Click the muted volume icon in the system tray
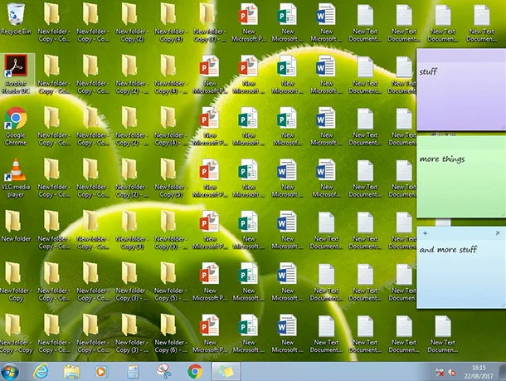The width and height of the screenshot is (506, 381). coord(452,372)
